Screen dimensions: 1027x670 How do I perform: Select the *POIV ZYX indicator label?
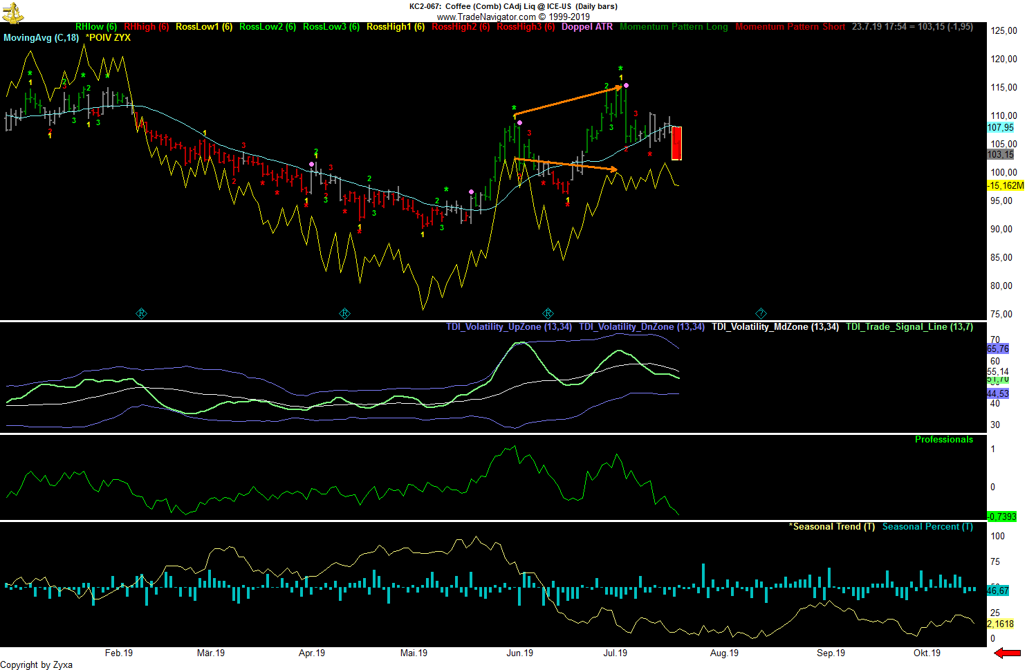pos(108,37)
